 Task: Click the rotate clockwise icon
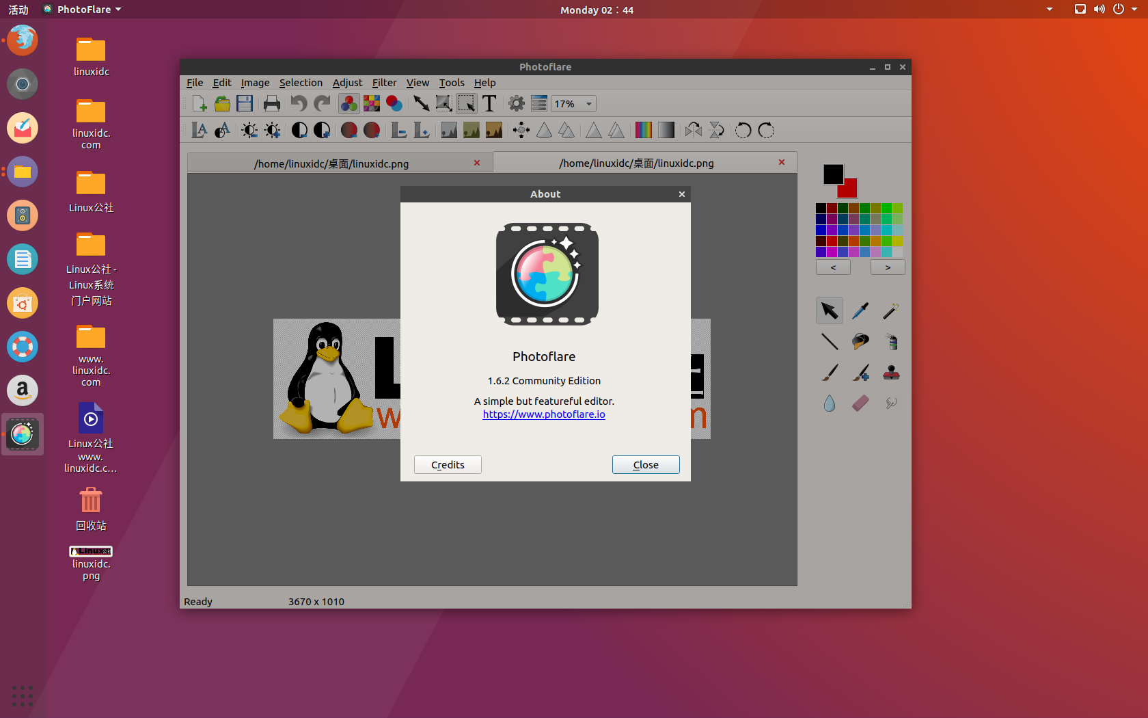766,130
